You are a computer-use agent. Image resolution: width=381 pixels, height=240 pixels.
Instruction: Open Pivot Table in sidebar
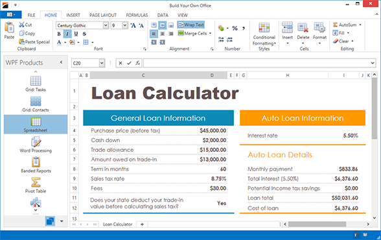(36, 186)
